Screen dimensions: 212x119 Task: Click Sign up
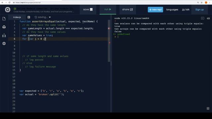199,10
